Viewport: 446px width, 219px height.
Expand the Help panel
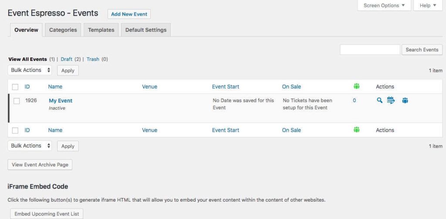[428, 6]
